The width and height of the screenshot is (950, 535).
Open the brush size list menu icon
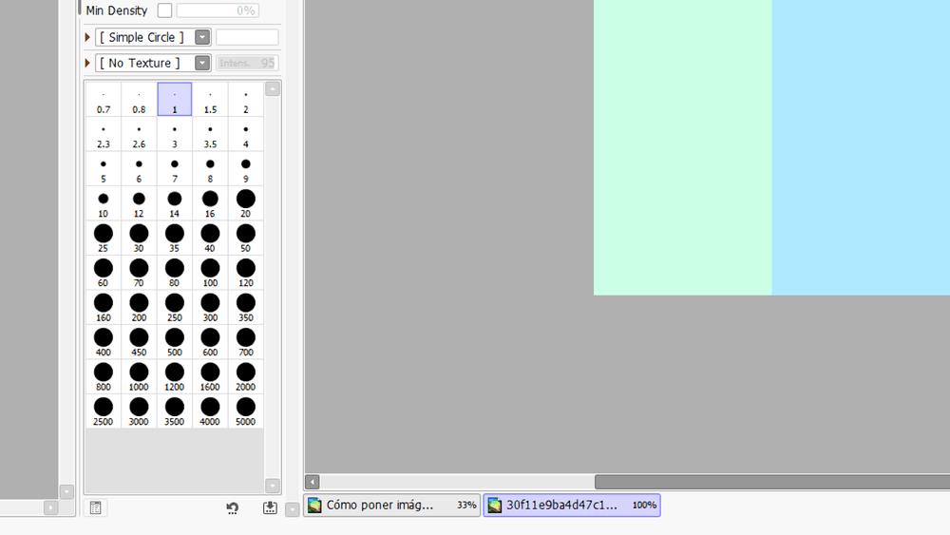(x=95, y=507)
